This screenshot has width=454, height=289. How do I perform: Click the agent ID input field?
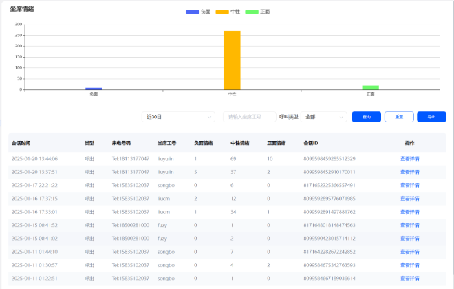[x=249, y=117]
